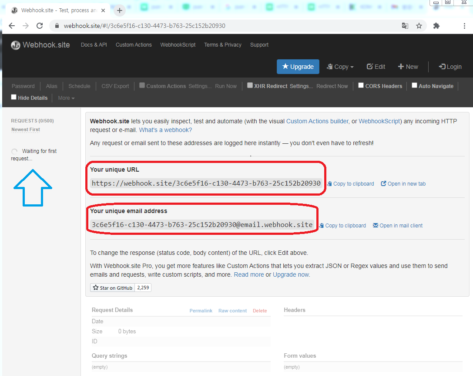Click the 2,259 GitHub star count
This screenshot has height=376, width=473.
click(143, 288)
